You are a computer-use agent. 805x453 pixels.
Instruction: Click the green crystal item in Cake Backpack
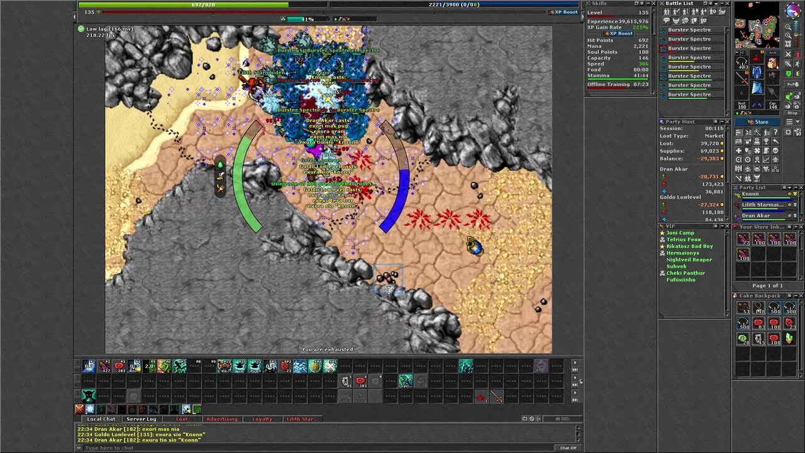789,338
